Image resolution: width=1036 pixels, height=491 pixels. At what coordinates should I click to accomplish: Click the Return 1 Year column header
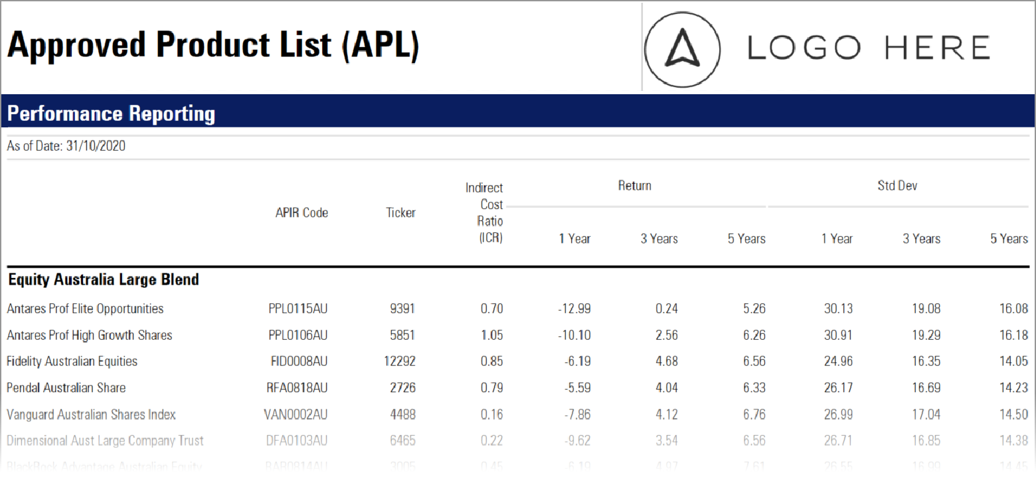(x=574, y=239)
